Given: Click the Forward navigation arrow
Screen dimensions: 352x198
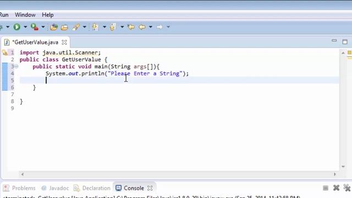Looking at the screenshot, I should [159, 27].
